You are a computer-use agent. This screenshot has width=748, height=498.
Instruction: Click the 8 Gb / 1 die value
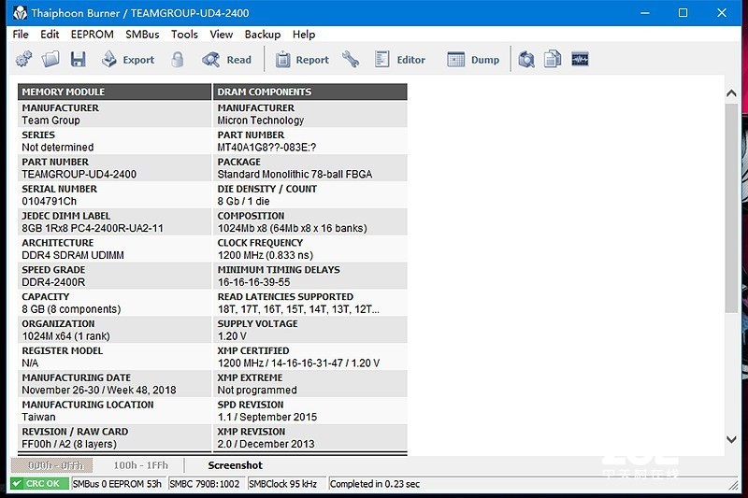pyautogui.click(x=243, y=201)
